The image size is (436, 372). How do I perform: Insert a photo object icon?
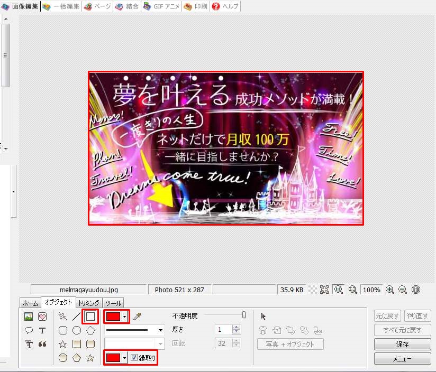[29, 317]
